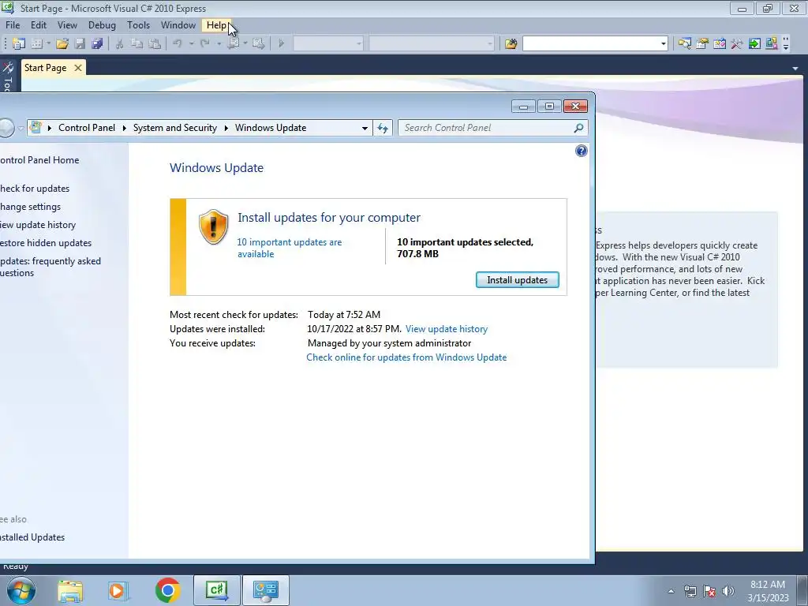Viewport: 808px width, 606px height.
Task: Open the Find combo box dropdown
Action: (x=663, y=44)
